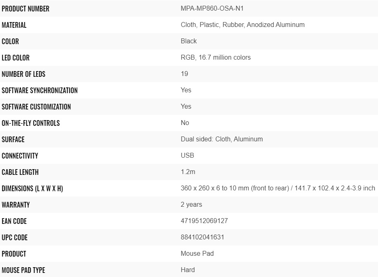Click the CONNECTIVITY value USB
The image size is (378, 277).
pyautogui.click(x=187, y=155)
